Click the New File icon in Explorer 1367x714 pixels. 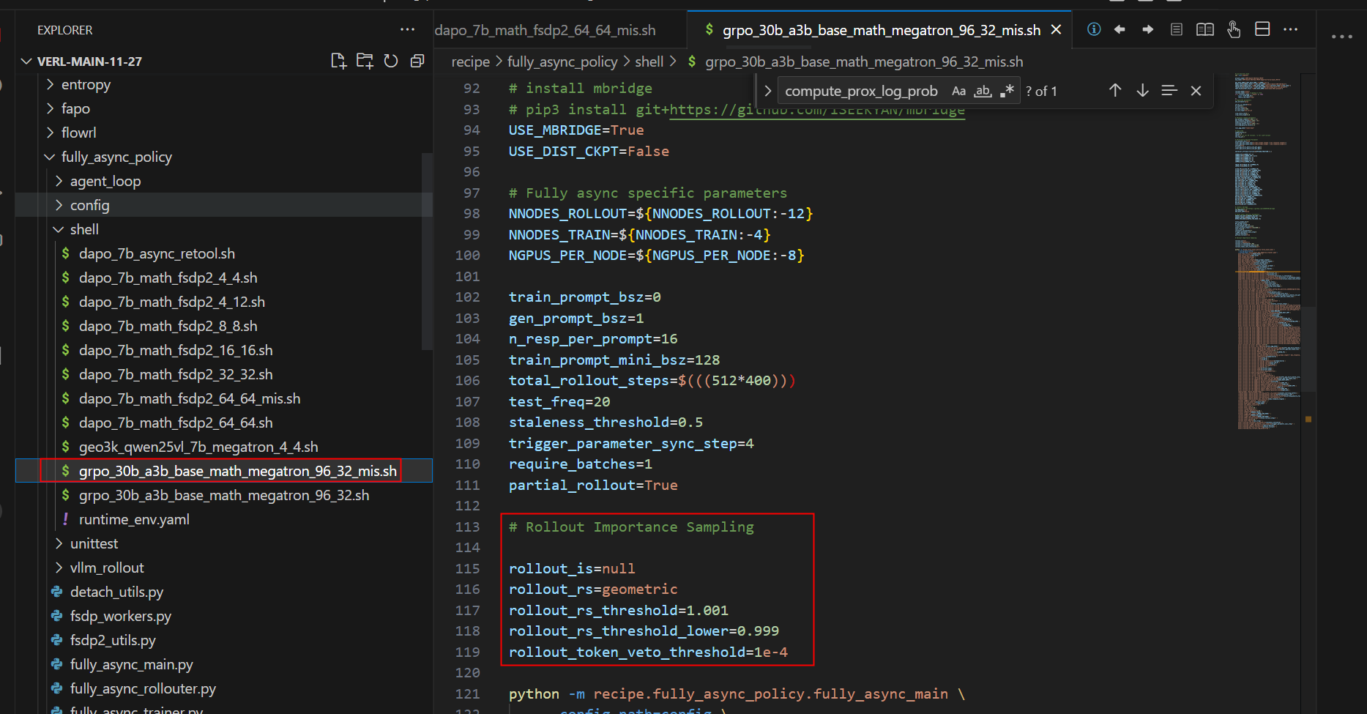coord(338,61)
